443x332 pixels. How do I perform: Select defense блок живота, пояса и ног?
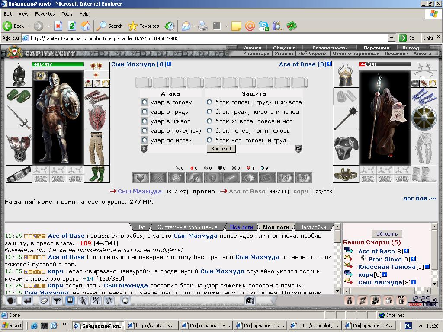209,121
